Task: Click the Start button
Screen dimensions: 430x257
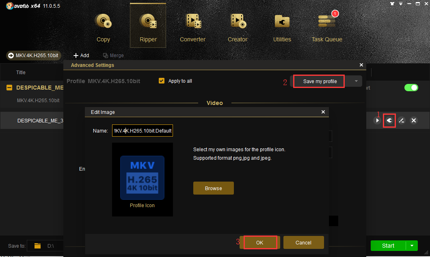Action: click(388, 246)
